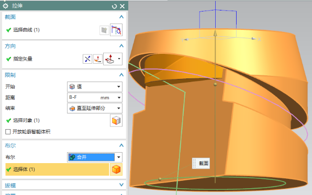The height and width of the screenshot is (195, 312).
Task: Click the curve selection icon
Action: click(116, 30)
